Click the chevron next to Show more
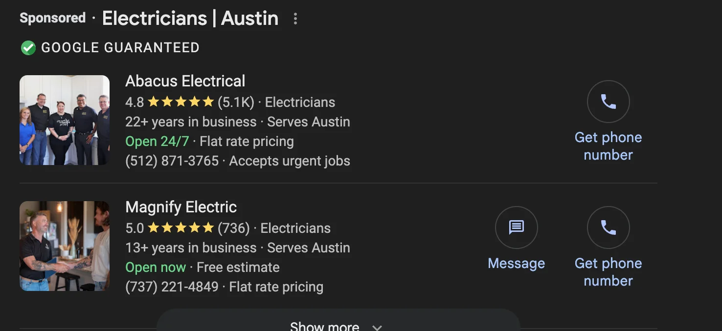722x331 pixels. [377, 327]
